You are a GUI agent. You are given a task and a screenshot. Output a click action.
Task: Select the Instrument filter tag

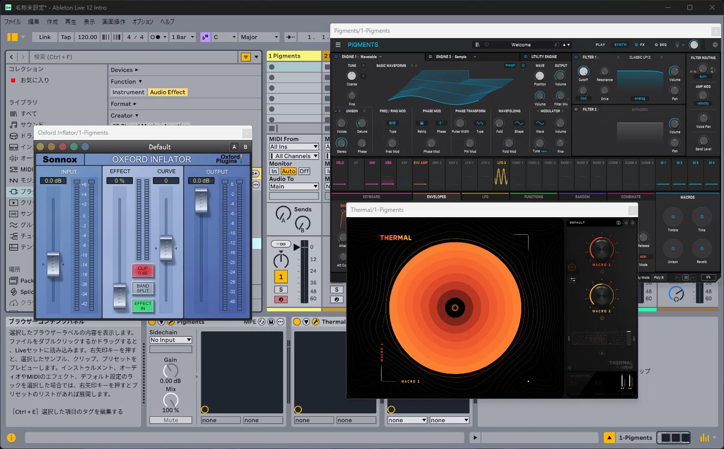pyautogui.click(x=128, y=92)
